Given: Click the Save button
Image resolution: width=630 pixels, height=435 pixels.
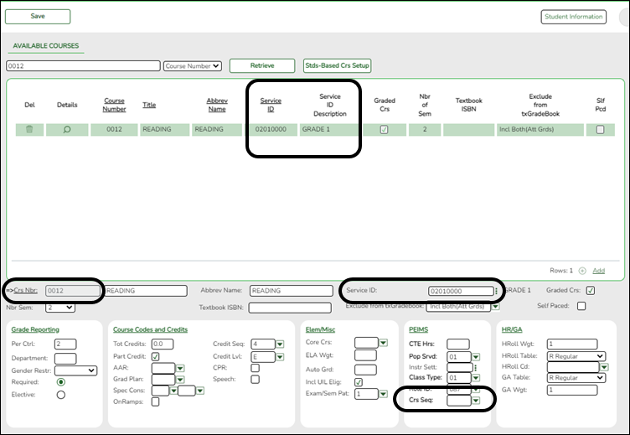Looking at the screenshot, I should (38, 16).
